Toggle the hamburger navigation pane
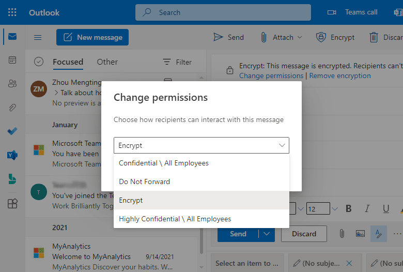This screenshot has width=403, height=272. tap(38, 37)
